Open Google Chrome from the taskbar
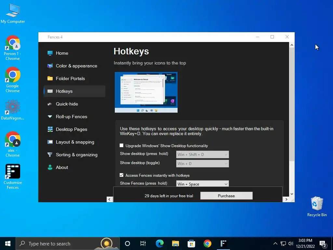This screenshot has height=250, width=333. (207, 243)
